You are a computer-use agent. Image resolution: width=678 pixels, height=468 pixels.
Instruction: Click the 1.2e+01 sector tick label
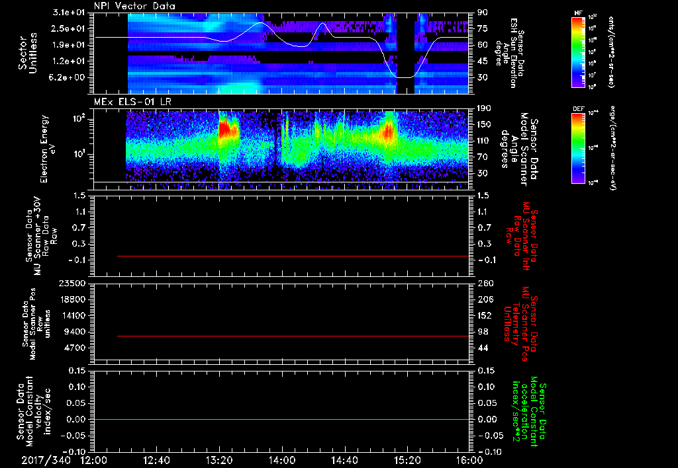[69, 61]
